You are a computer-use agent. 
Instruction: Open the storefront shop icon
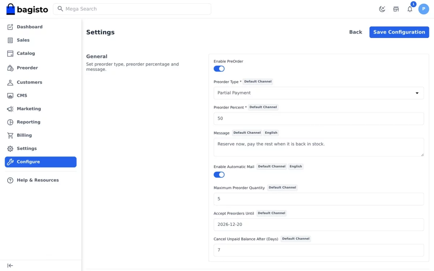[x=396, y=9]
